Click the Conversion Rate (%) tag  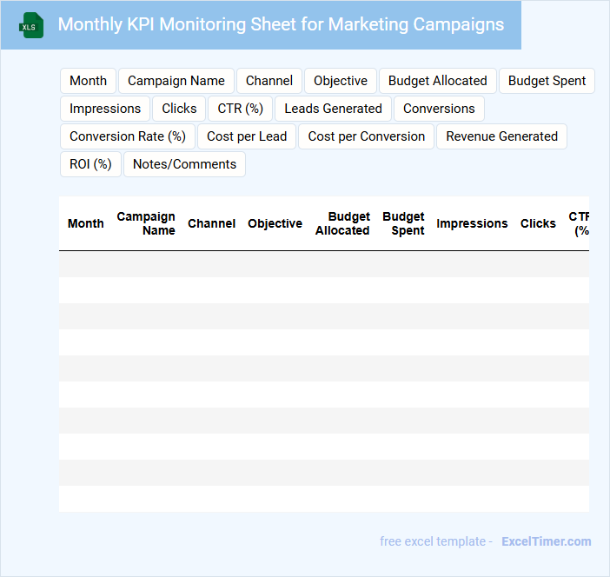(x=128, y=136)
